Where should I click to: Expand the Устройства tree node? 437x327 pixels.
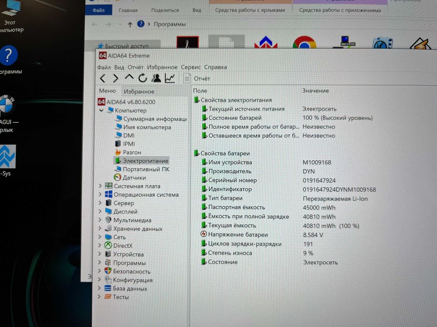point(100,254)
